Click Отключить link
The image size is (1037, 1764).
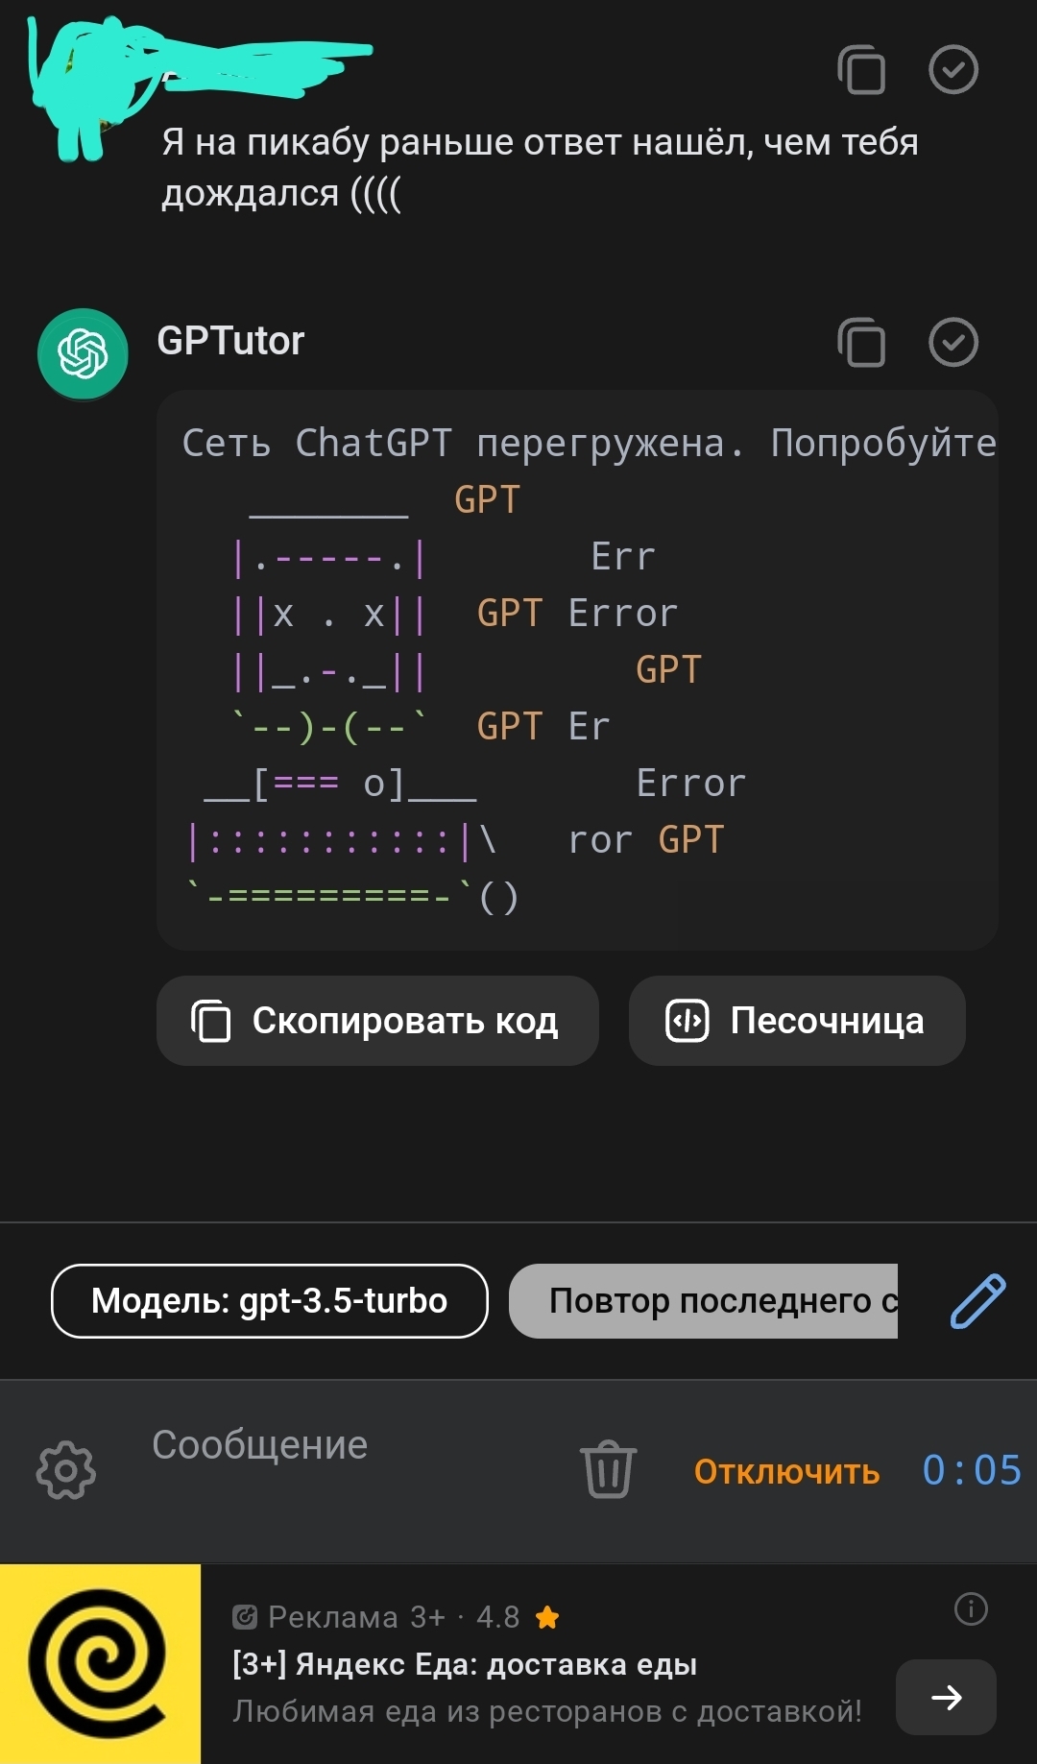(786, 1471)
